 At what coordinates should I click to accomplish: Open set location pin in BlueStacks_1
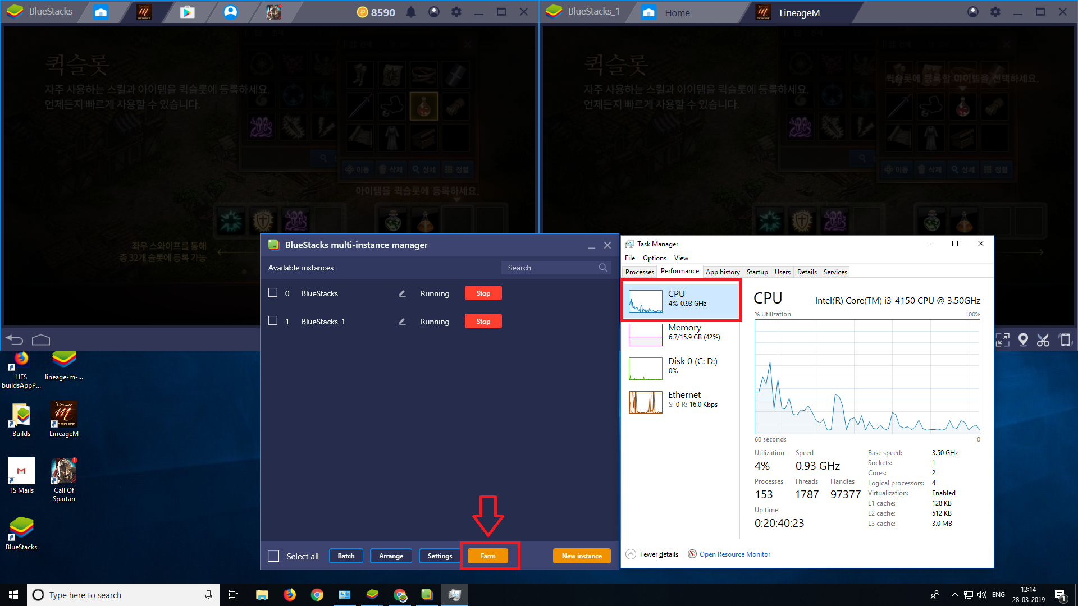(x=1023, y=339)
